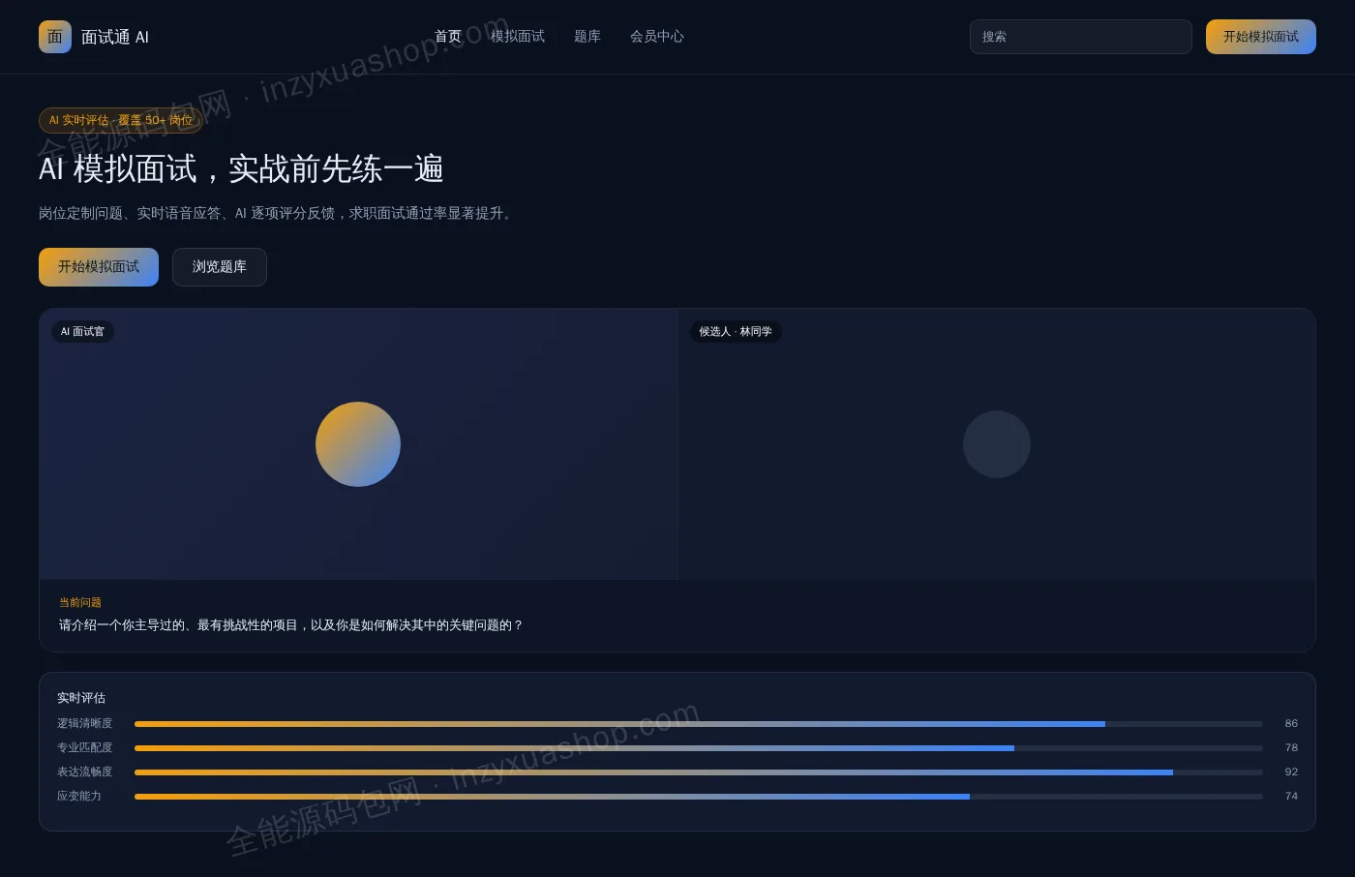Click the 专业匹配度 progress bar

[699, 748]
